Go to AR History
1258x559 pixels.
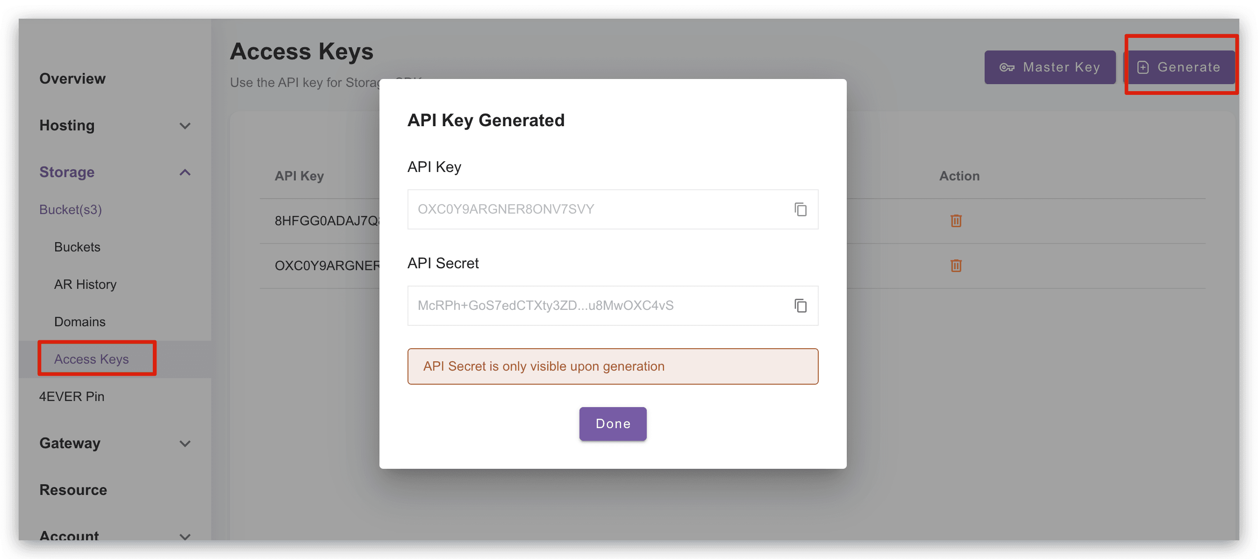tap(85, 284)
